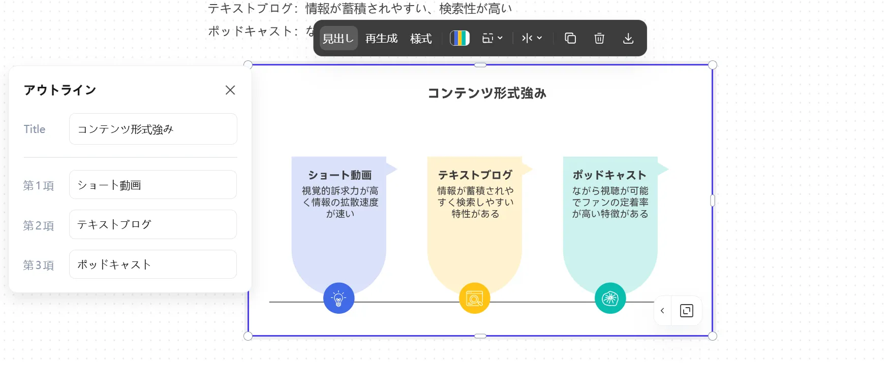Download the infographic via the download icon
This screenshot has height=365, width=890.
click(628, 38)
